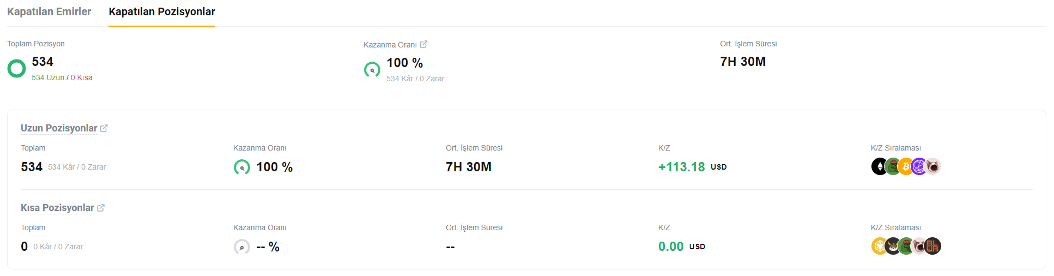
Task: Click the Floki viking dog coin icon
Action: click(893, 246)
